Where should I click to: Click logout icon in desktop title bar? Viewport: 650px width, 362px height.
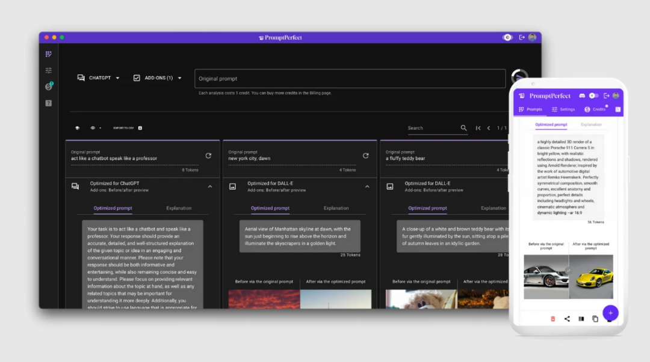pyautogui.click(x=522, y=37)
